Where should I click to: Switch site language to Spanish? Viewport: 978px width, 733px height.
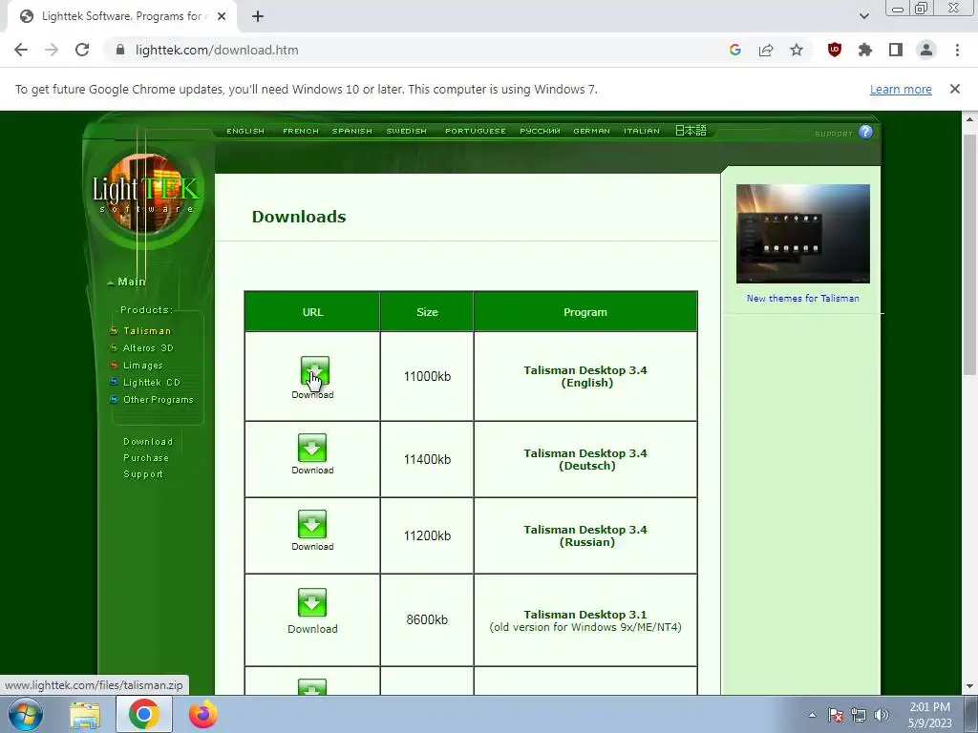click(x=351, y=131)
